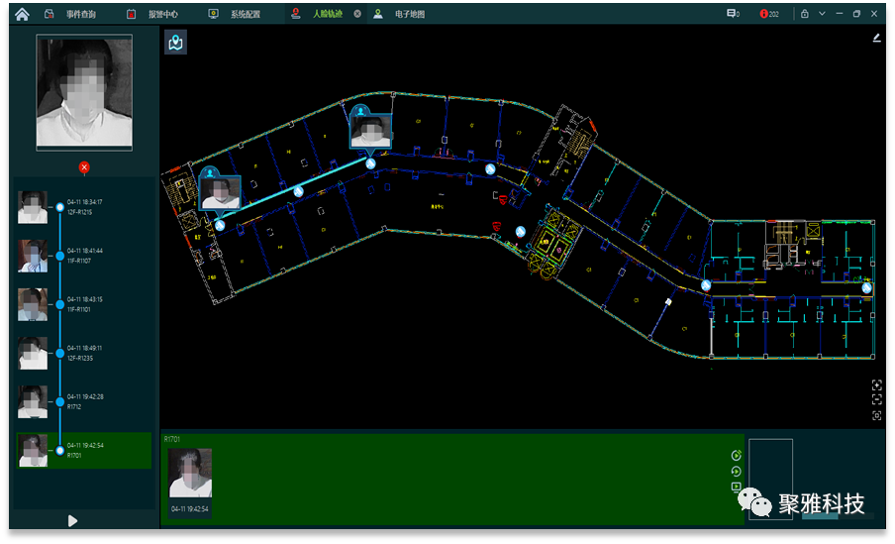Image resolution: width=895 pixels, height=544 pixels.
Task: Select the 18:34:17 12F-R1215 track record
Action: [84, 207]
